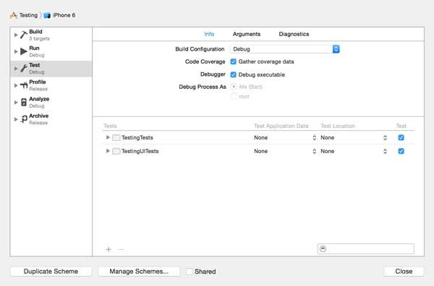Click the Tests column header
This screenshot has height=286, width=434.
point(110,126)
